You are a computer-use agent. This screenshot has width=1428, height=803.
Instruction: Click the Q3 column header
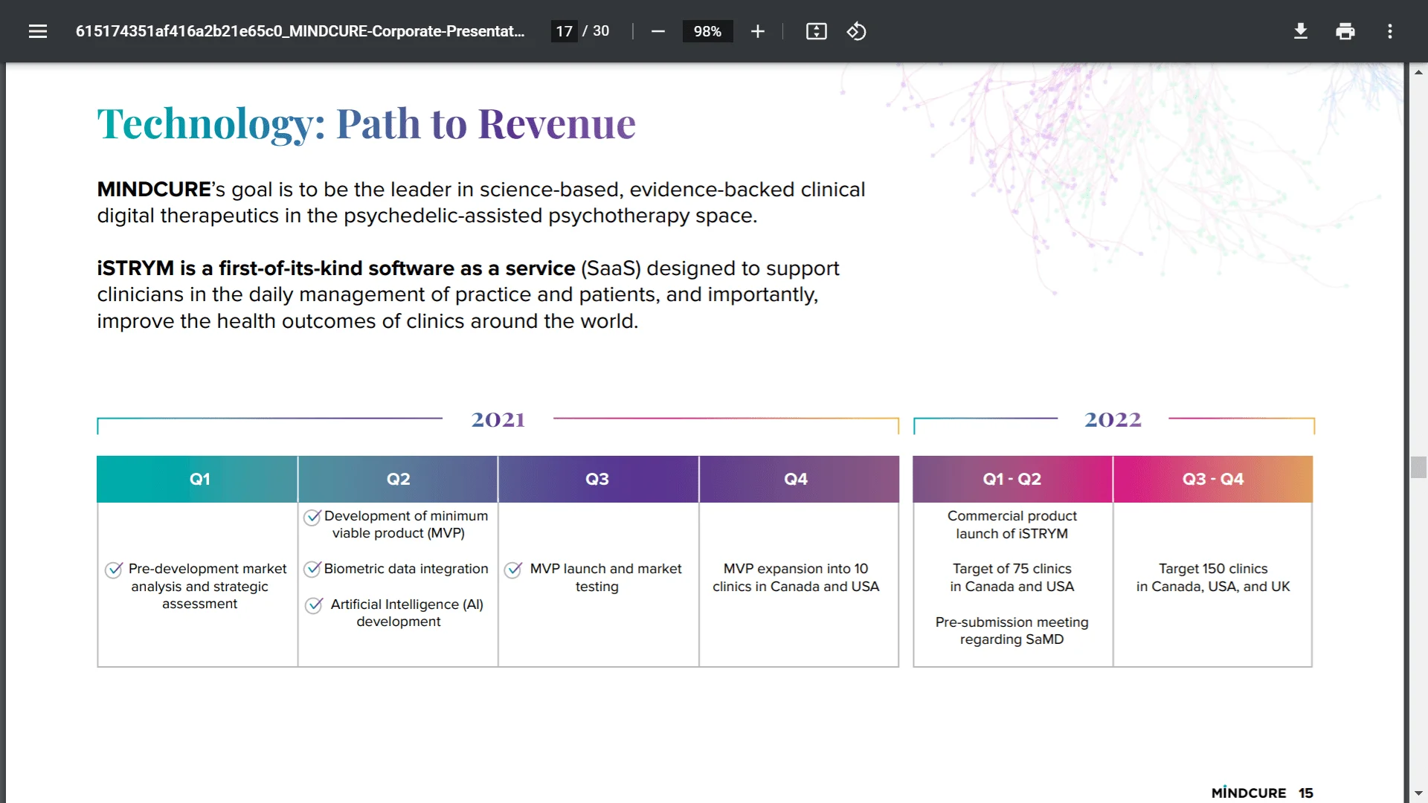[598, 479]
